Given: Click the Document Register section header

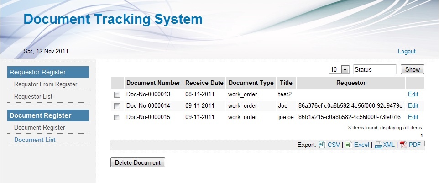Looking at the screenshot, I should point(48,115).
